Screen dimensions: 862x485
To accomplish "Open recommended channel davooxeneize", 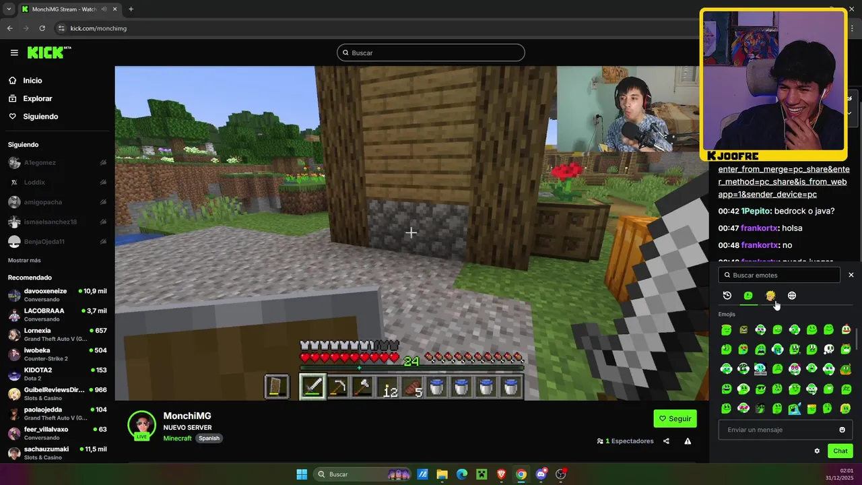I will coord(57,295).
